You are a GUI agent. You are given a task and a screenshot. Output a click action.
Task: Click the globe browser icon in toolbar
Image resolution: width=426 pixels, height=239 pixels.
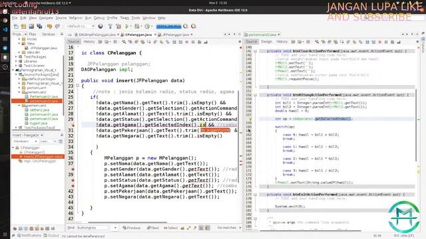pyautogui.click(x=101, y=27)
